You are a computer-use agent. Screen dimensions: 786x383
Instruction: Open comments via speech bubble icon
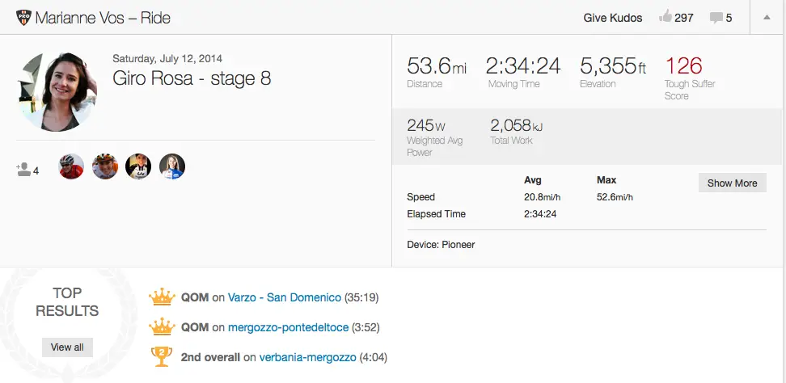pyautogui.click(x=716, y=18)
